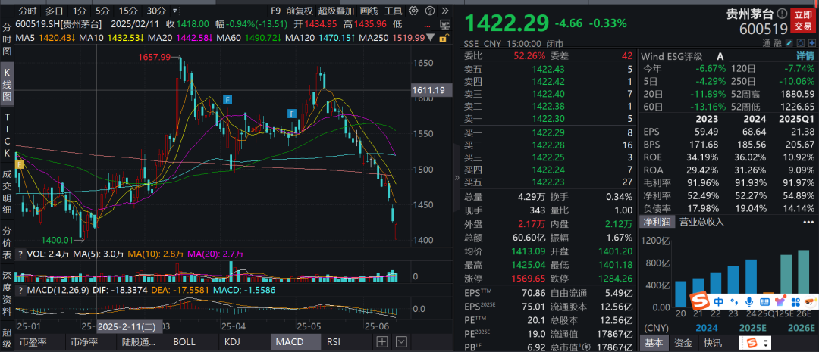Open the 工具 tools menu

[394, 11]
